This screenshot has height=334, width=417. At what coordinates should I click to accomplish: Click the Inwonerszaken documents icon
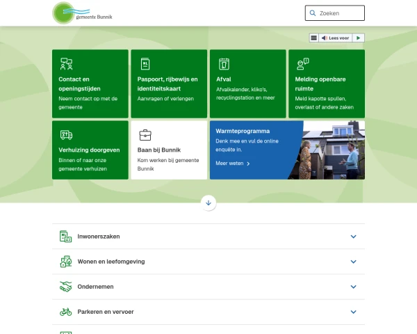66,237
